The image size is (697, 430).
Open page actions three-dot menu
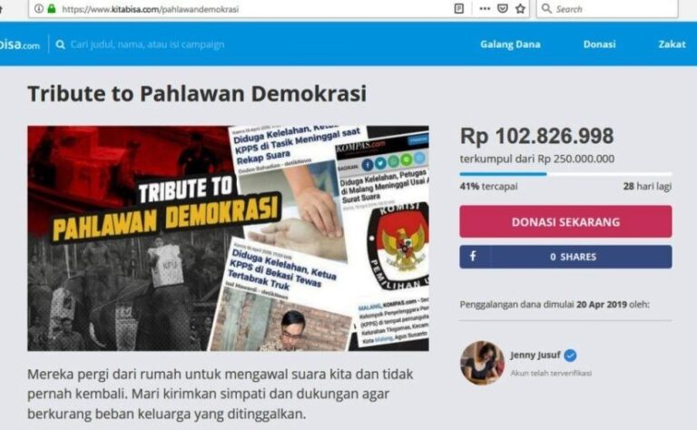[485, 8]
